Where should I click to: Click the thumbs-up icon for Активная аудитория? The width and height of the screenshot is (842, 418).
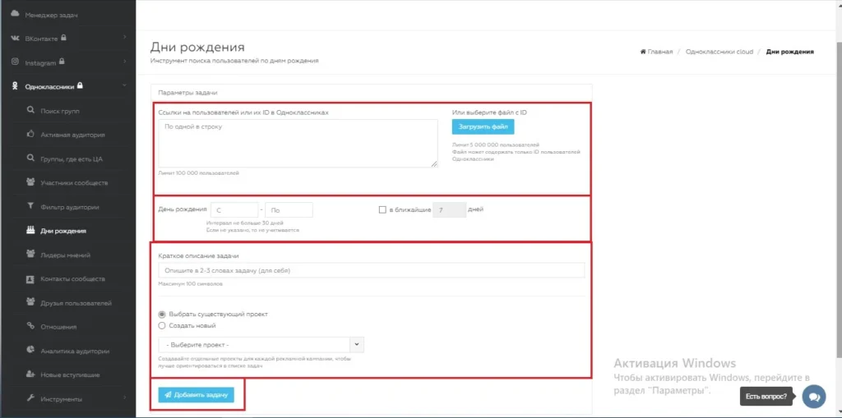click(x=30, y=135)
